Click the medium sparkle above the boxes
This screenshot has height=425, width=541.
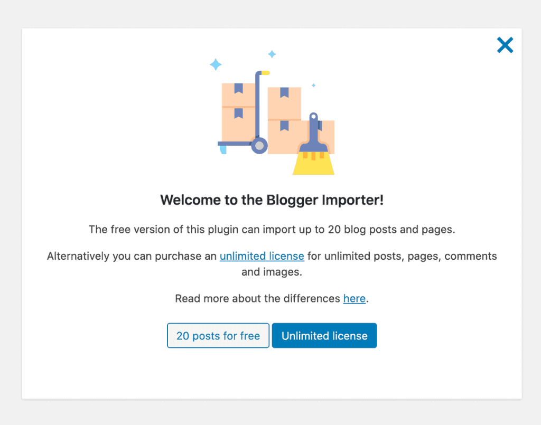(x=272, y=54)
